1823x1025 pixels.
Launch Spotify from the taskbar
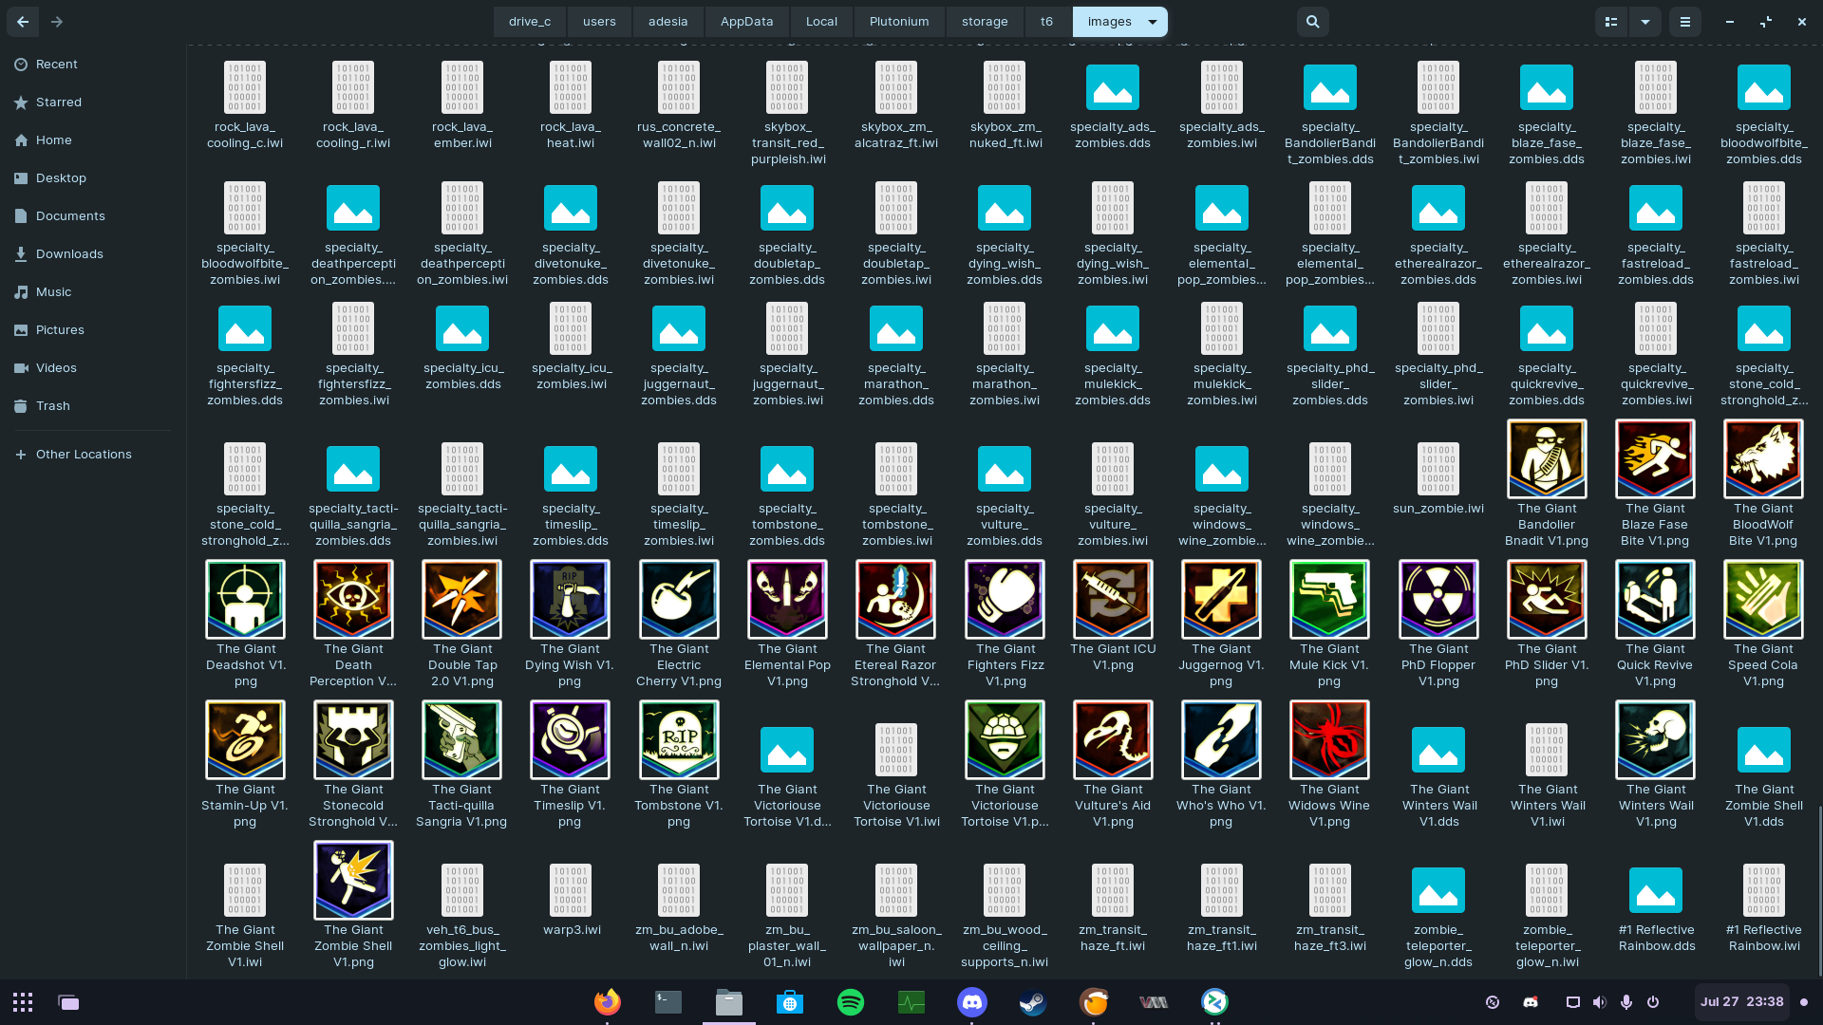[851, 1001]
